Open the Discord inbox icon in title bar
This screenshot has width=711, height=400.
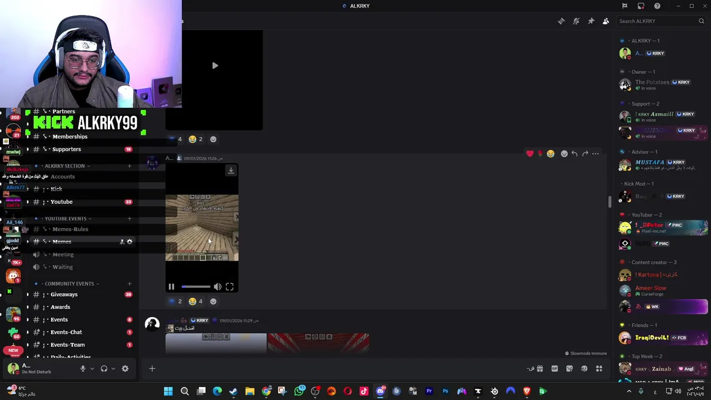[641, 6]
